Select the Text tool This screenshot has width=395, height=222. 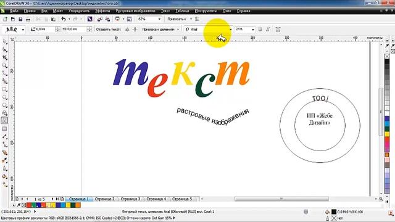point(4,121)
